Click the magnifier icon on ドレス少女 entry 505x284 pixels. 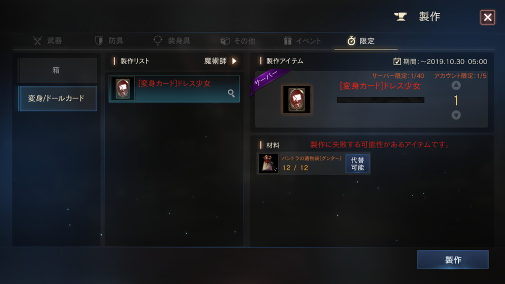pos(231,94)
